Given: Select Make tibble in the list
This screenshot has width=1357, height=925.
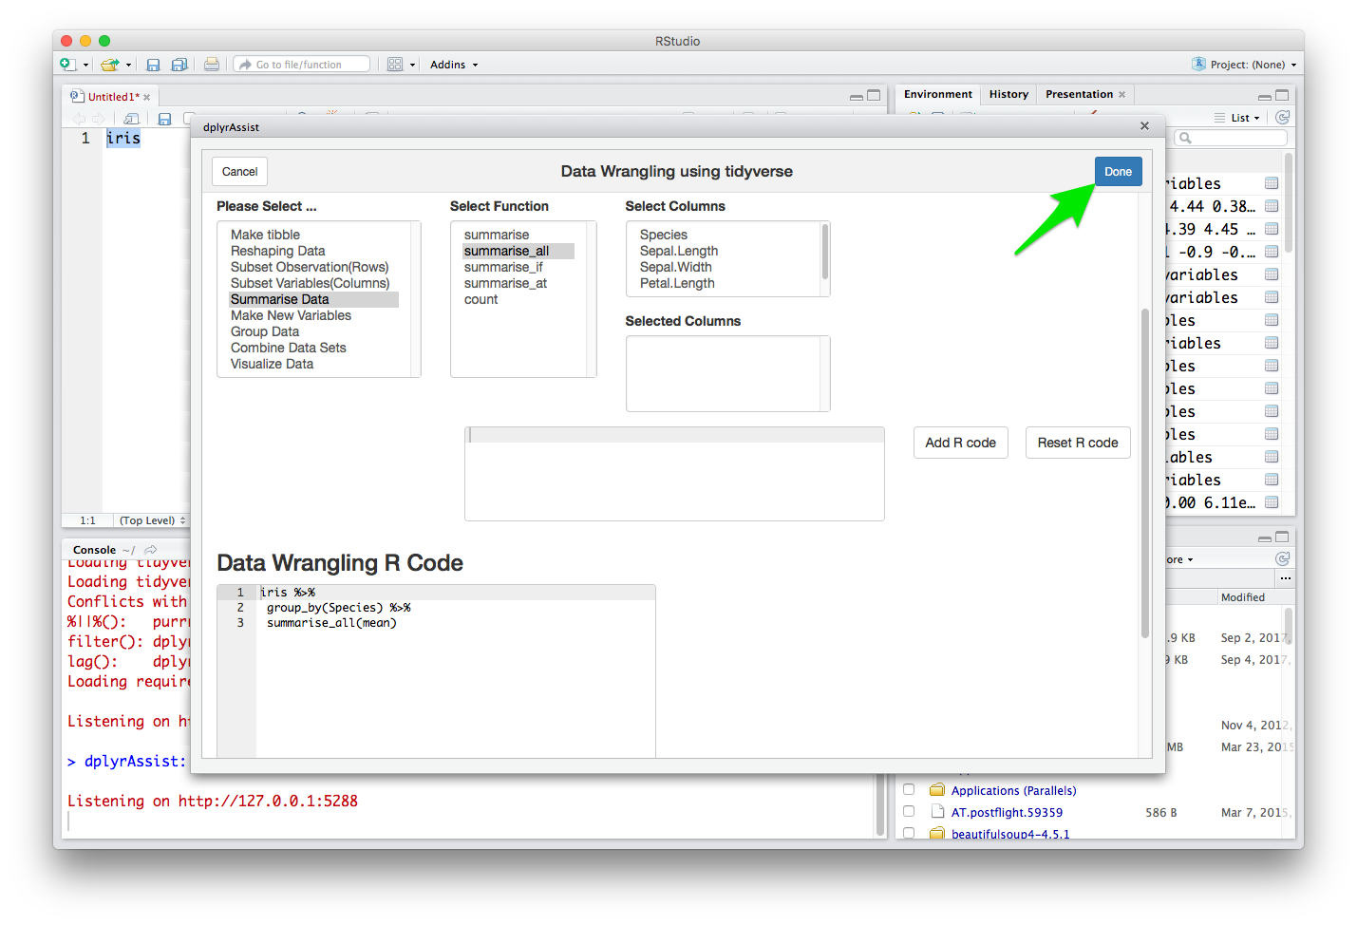Looking at the screenshot, I should tap(313, 235).
